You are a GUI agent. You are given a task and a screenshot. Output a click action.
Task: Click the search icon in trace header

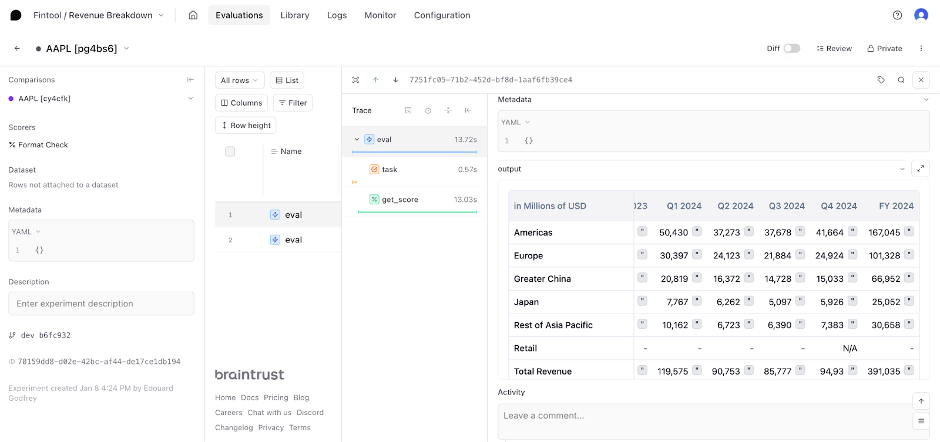[901, 80]
